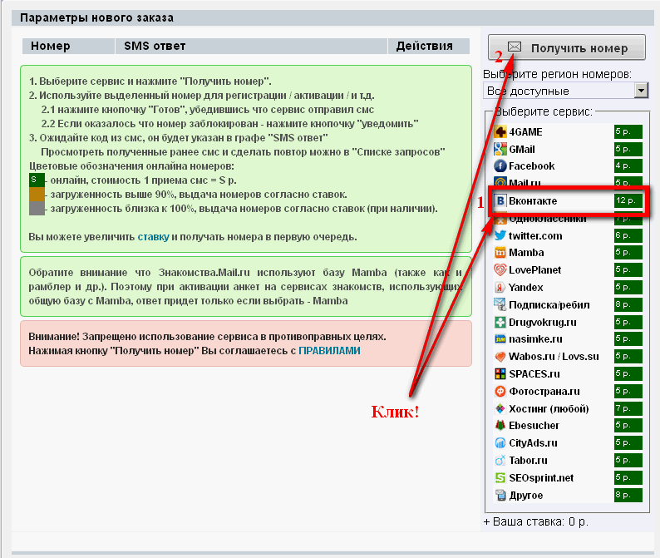Open the region dropdown arrow

pyautogui.click(x=641, y=90)
